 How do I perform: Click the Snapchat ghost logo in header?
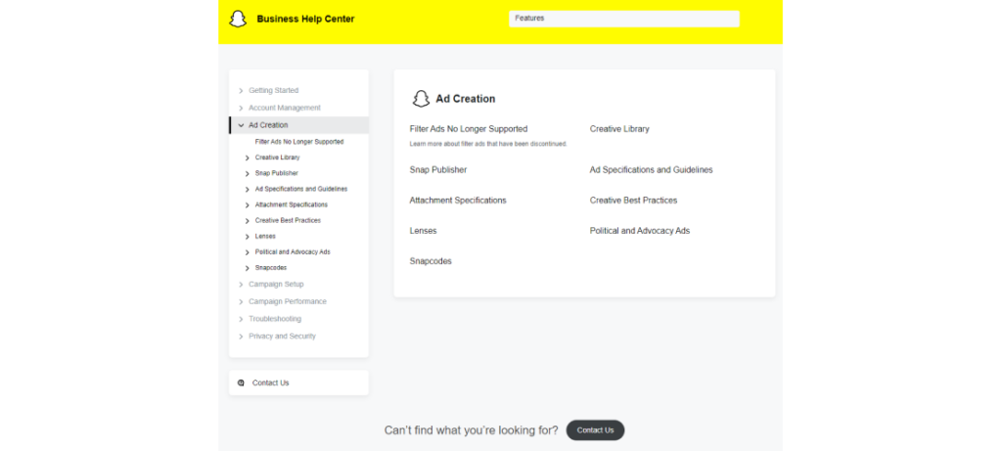click(238, 19)
